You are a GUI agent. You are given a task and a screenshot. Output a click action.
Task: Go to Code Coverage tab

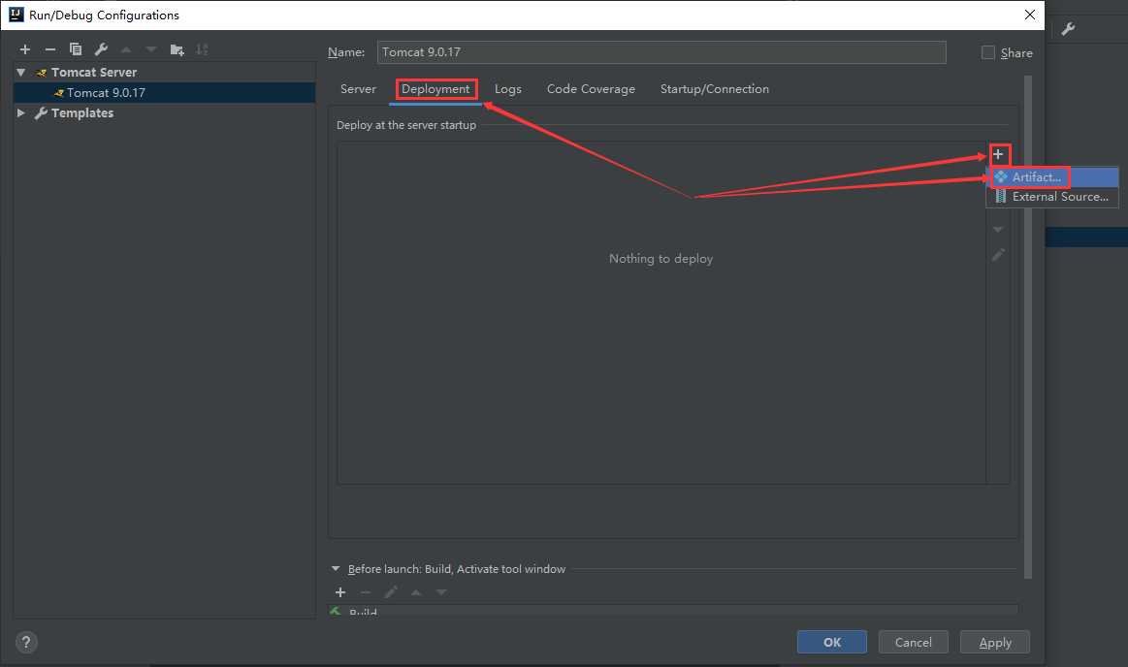click(x=591, y=89)
